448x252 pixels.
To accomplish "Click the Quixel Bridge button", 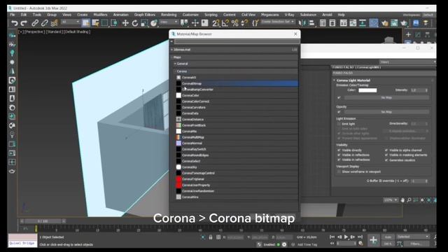I will tap(22, 243).
